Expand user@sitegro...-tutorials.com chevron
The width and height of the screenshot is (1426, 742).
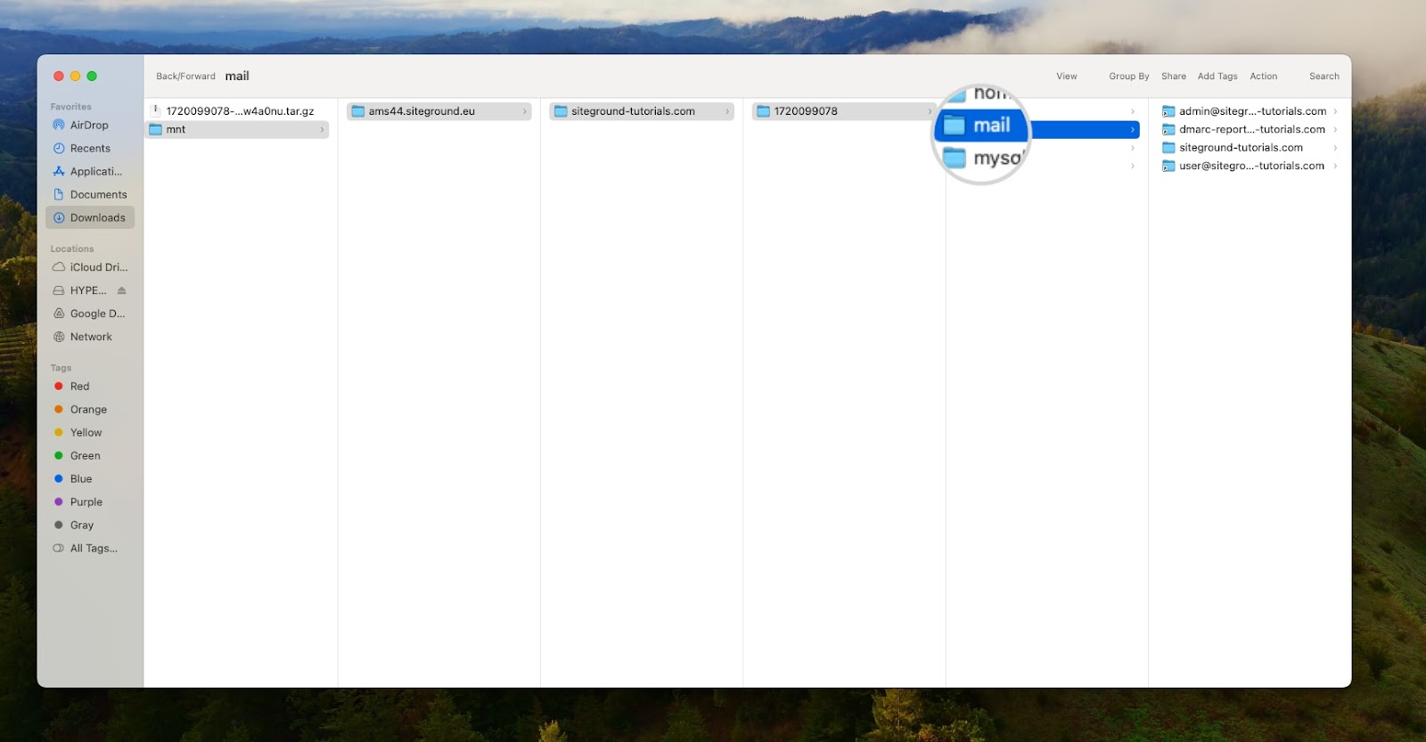coord(1335,166)
